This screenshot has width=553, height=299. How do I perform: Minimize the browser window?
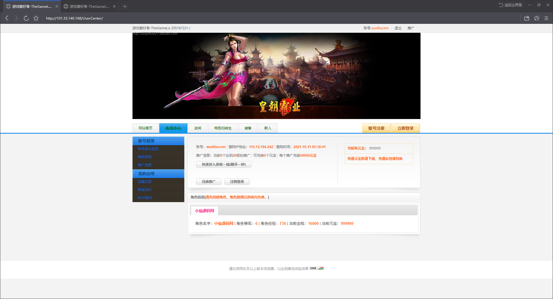(x=529, y=5)
